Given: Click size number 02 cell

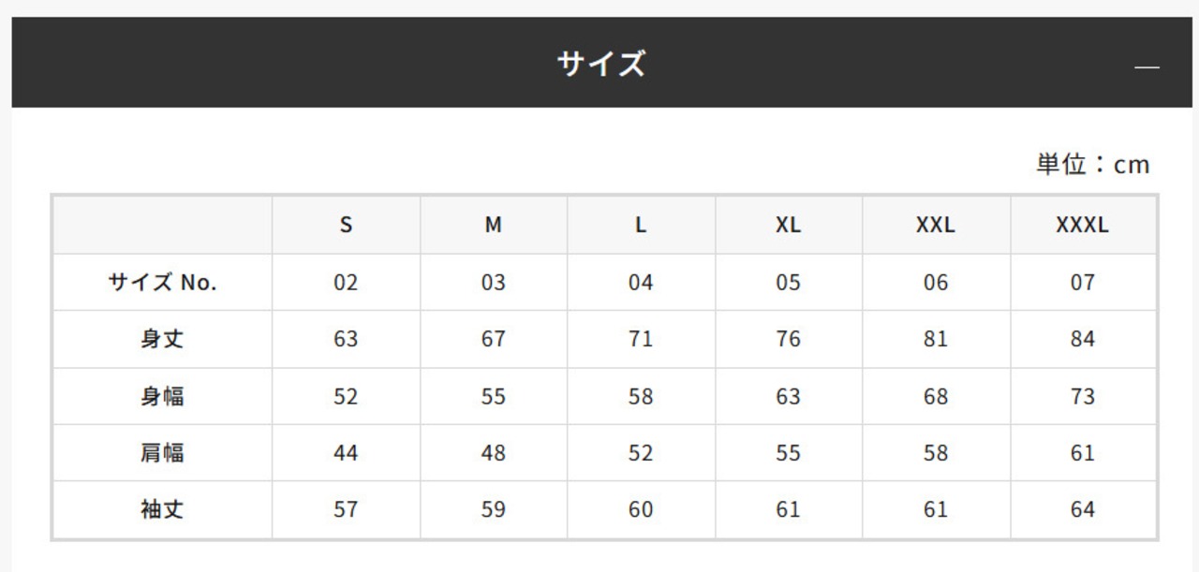Looking at the screenshot, I should [x=346, y=283].
